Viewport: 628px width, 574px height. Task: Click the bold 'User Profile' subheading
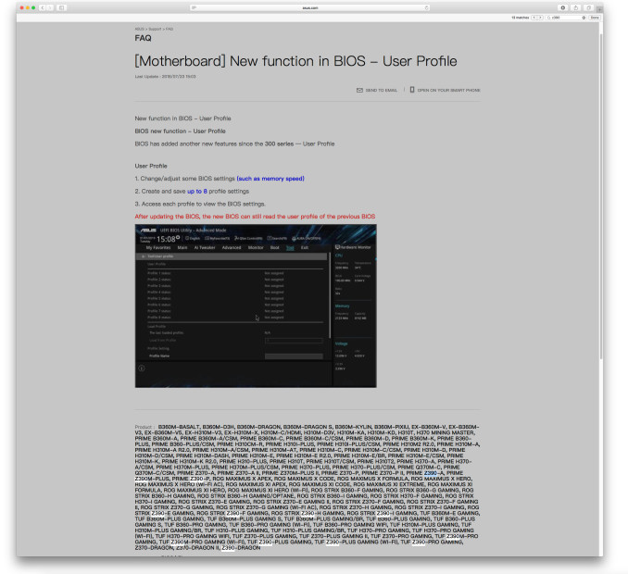click(x=151, y=166)
